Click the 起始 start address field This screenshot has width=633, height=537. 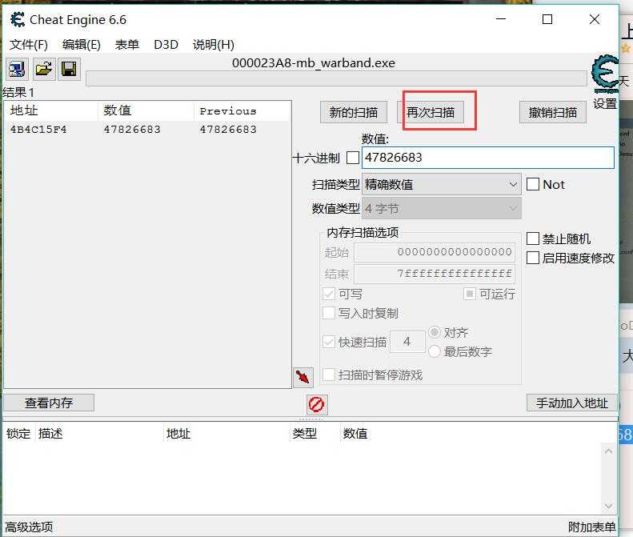click(x=435, y=252)
